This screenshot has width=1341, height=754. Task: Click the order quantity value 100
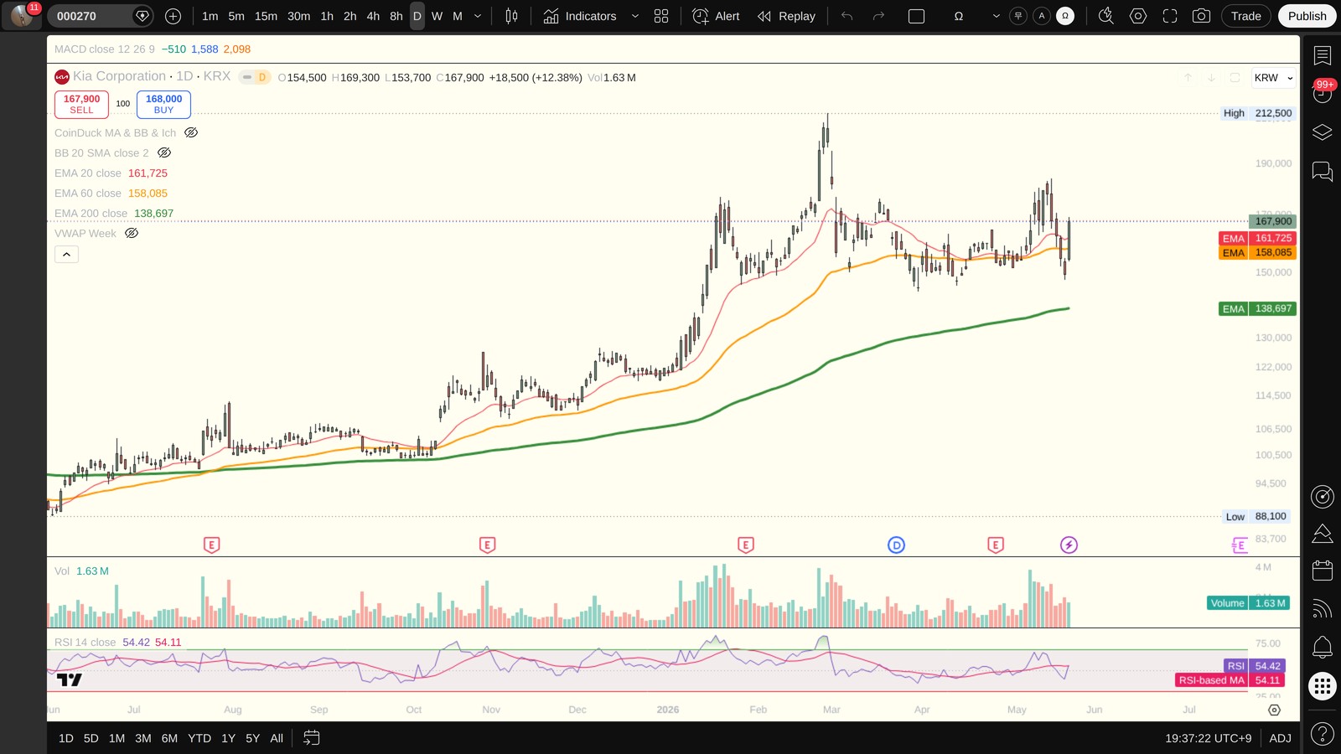(122, 104)
